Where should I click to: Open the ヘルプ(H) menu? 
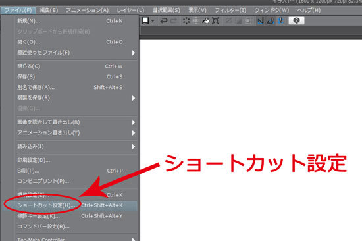click(x=309, y=11)
